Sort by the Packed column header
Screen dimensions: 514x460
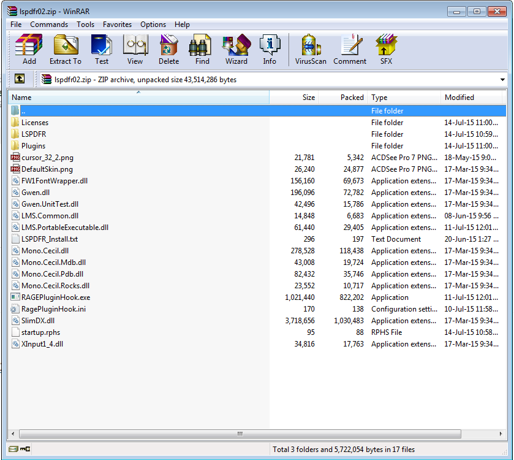coord(343,98)
